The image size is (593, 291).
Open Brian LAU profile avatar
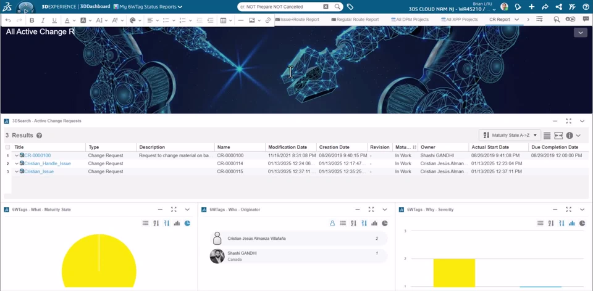(504, 7)
